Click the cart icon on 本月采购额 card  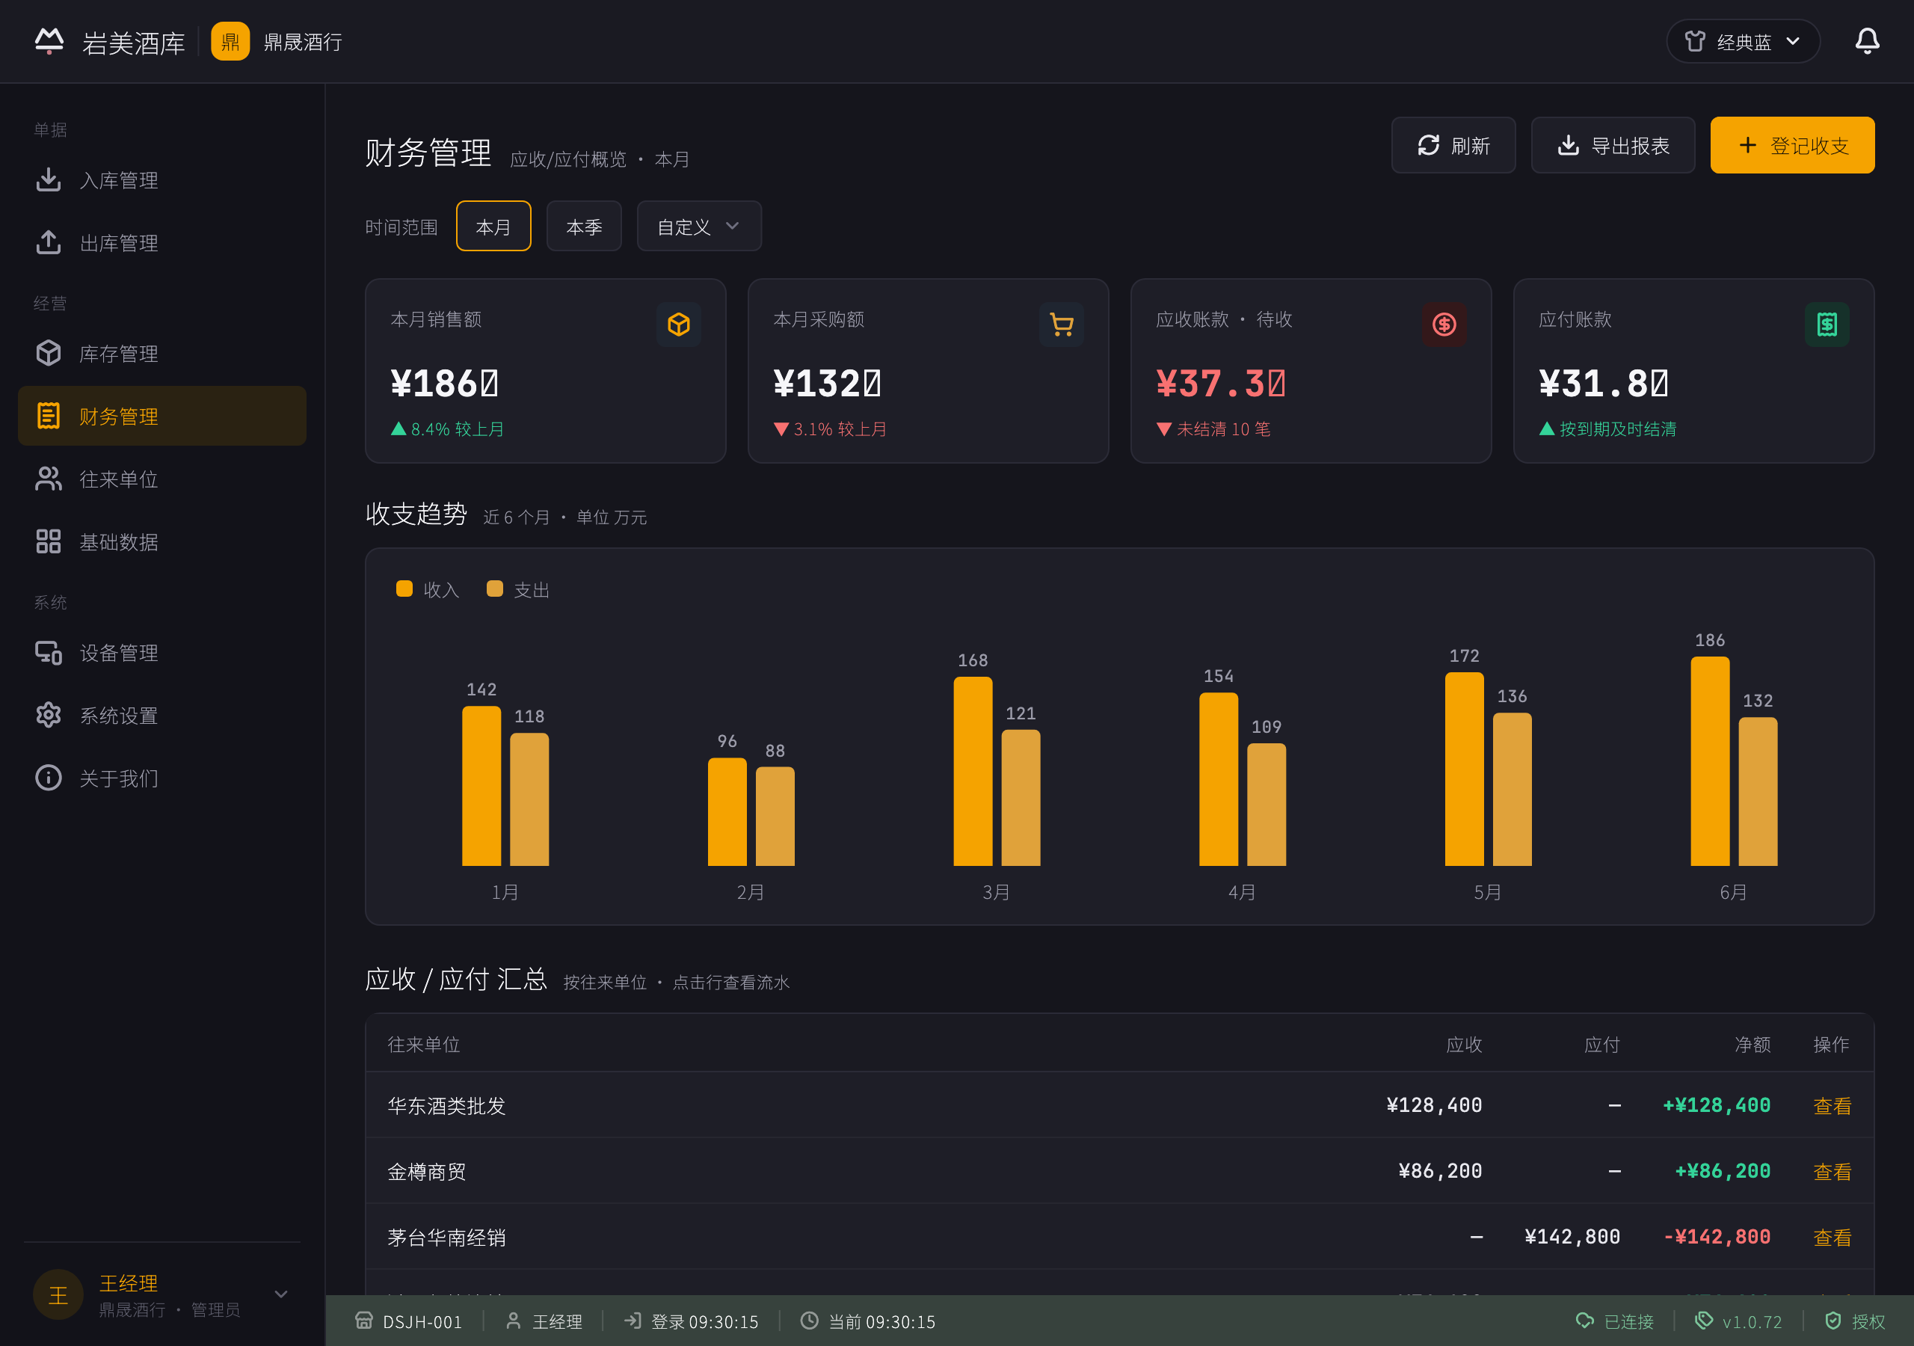[x=1061, y=325]
